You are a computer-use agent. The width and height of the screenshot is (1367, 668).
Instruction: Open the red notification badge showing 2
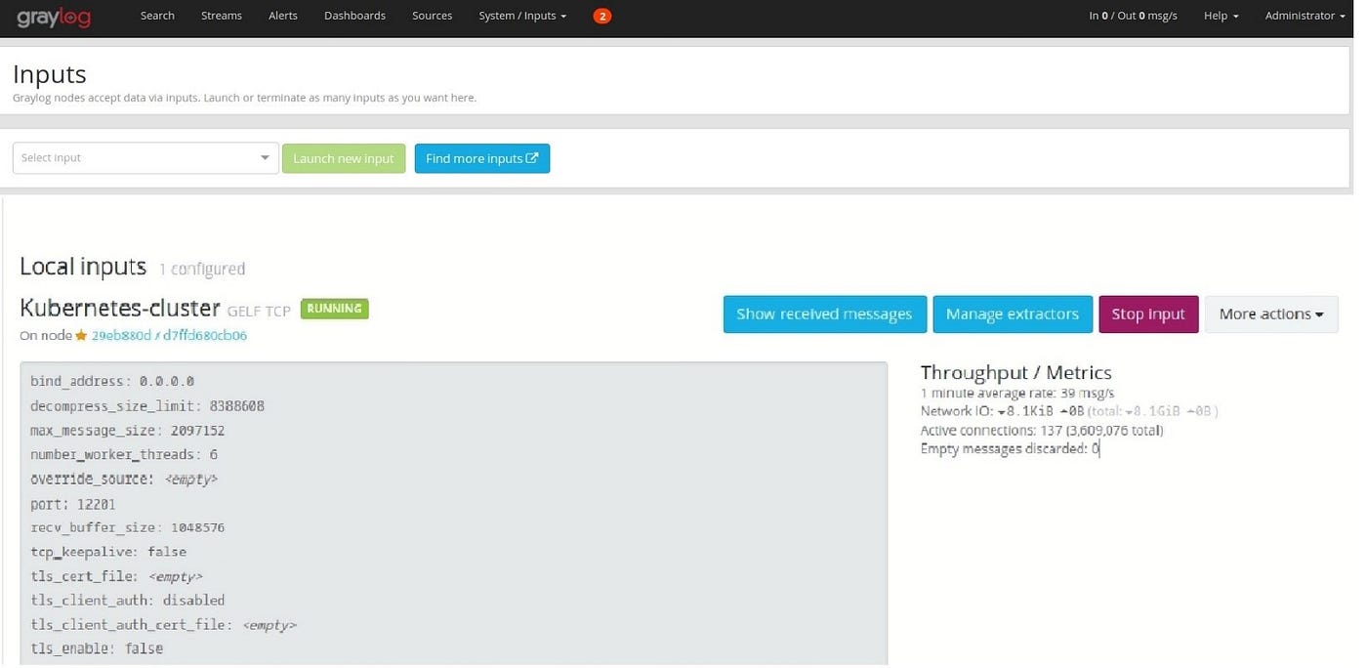[602, 16]
